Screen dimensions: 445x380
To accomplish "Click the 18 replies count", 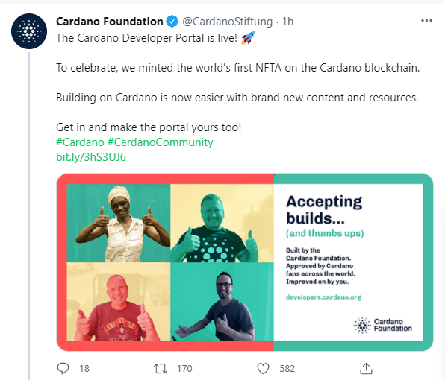I will click(84, 369).
